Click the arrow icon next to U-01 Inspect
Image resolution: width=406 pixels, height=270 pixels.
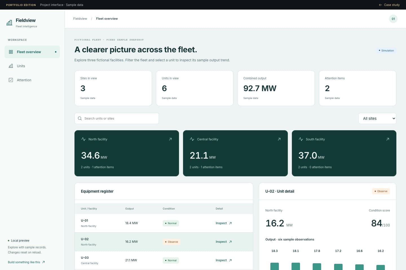230,223
